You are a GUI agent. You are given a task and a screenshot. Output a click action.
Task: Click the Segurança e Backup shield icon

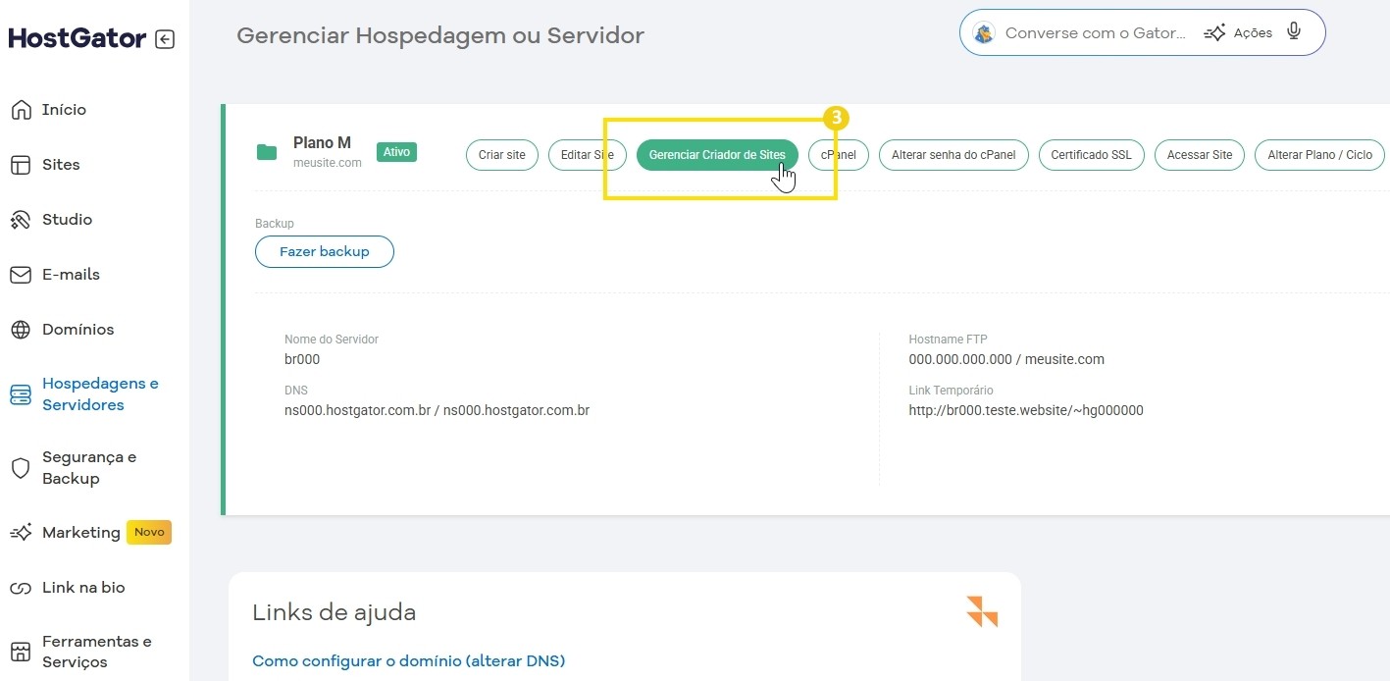click(21, 468)
